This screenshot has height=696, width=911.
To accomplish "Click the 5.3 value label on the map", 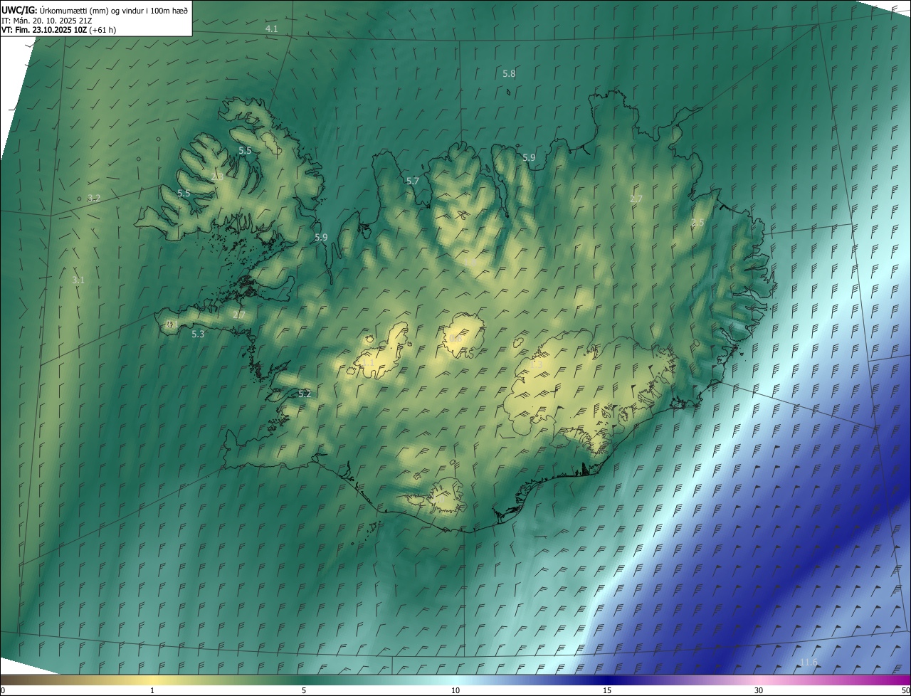I will pos(198,334).
